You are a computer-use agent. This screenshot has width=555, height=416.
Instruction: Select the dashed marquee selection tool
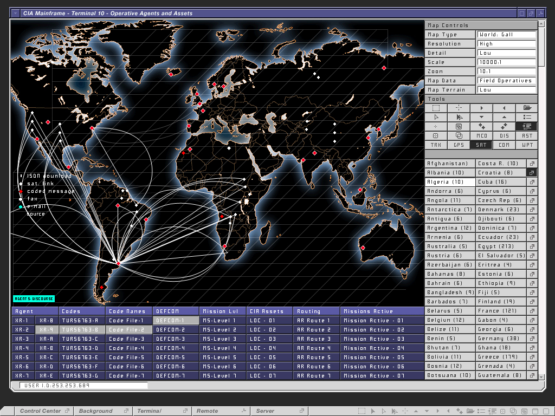click(436, 108)
